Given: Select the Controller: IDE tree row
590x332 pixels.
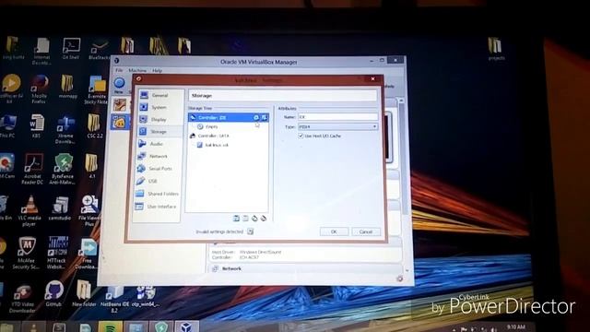Looking at the screenshot, I should coord(228,117).
